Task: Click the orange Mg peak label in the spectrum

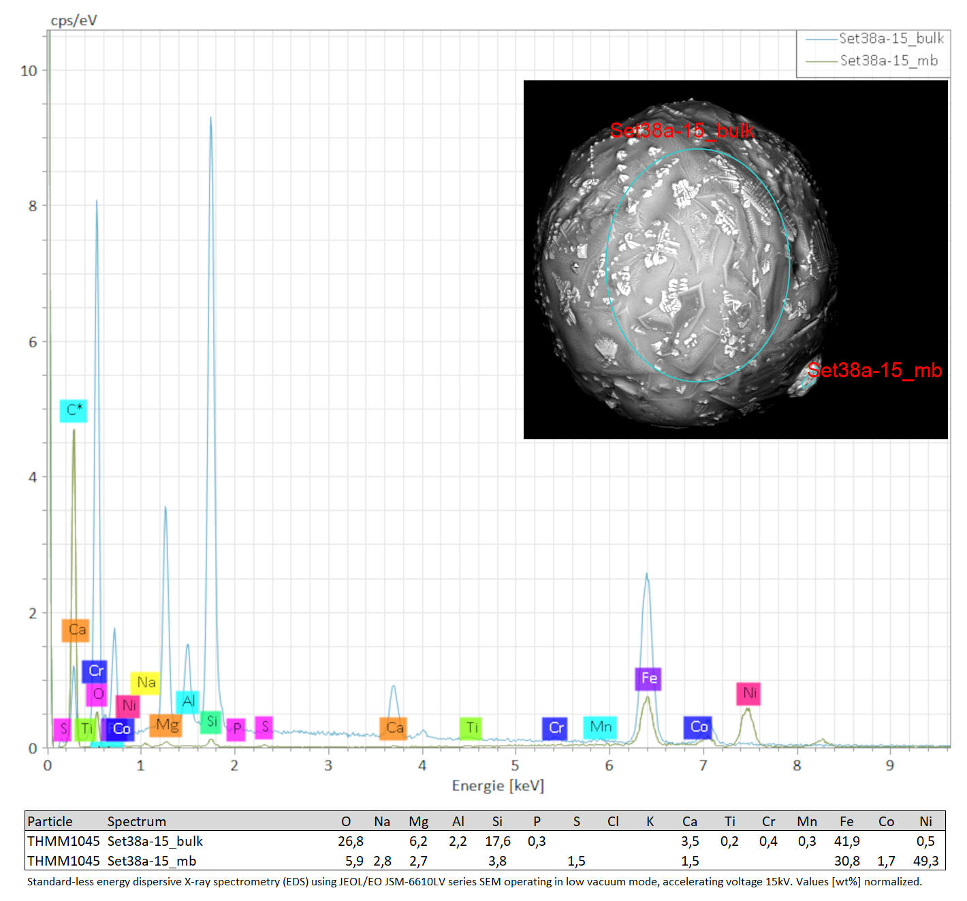Action: 166,725
